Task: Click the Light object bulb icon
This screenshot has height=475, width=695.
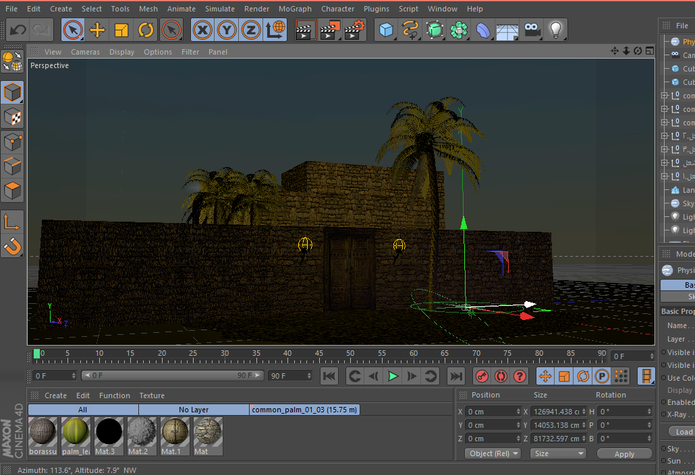Action: click(555, 30)
